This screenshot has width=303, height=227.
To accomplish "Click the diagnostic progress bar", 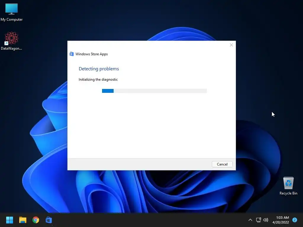I will pyautogui.click(x=154, y=91).
